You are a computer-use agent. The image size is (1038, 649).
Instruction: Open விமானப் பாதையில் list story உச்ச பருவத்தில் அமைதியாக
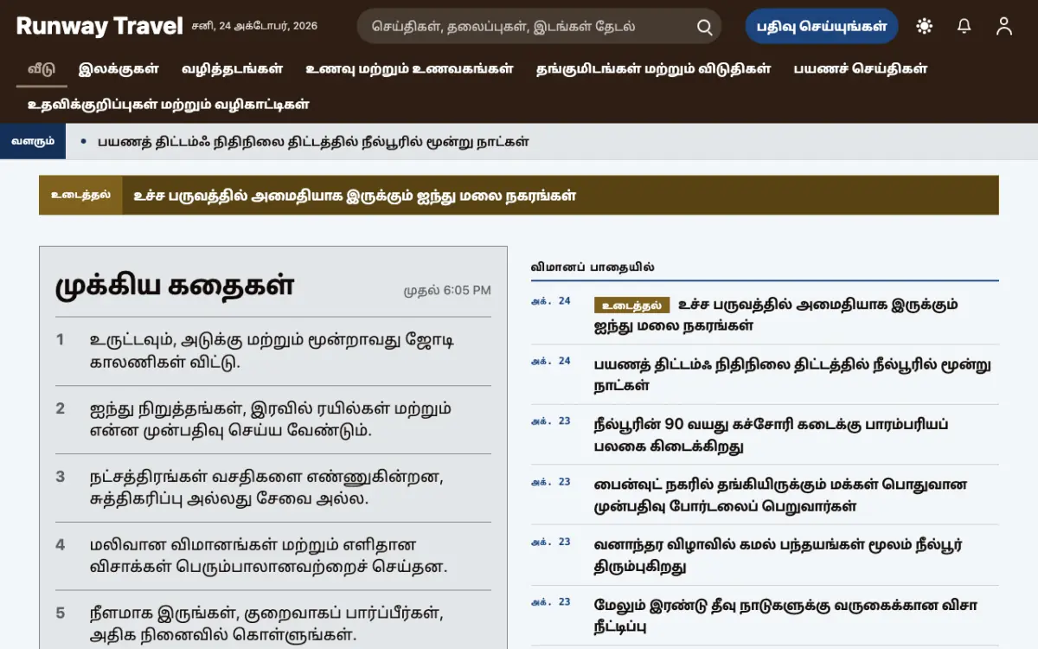tap(776, 315)
